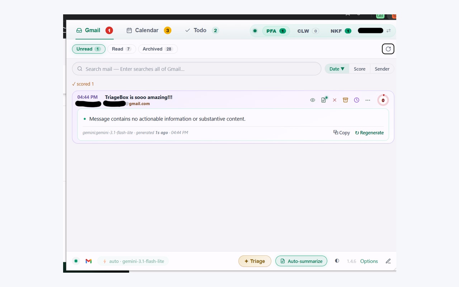Viewport: 459px width, 287px height.
Task: Sort emails by Sender
Action: click(x=382, y=69)
